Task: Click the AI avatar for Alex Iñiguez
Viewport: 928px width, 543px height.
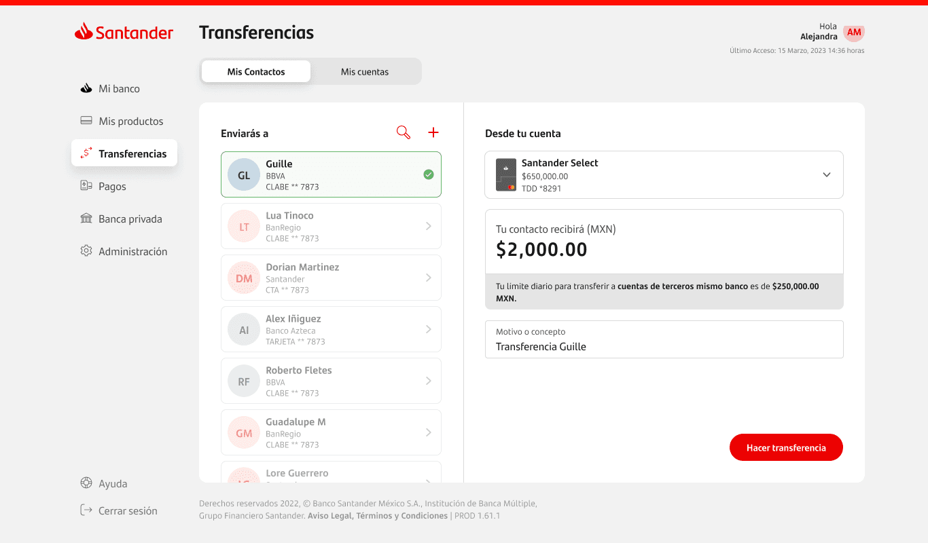Action: click(x=244, y=330)
